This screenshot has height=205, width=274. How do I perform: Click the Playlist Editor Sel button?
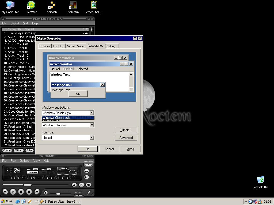[x=29, y=151]
